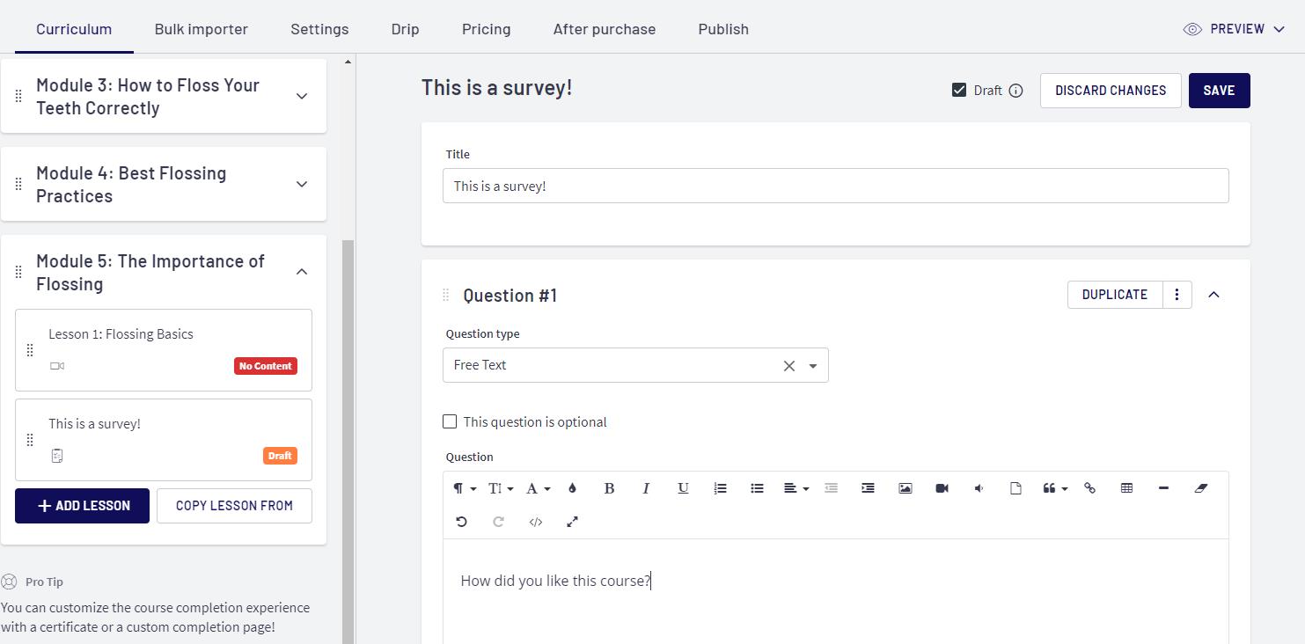Undo the last edit in the editor

[x=461, y=522]
